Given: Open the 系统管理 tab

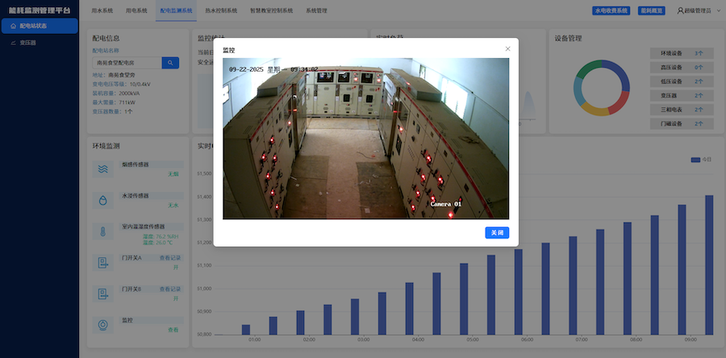Looking at the screenshot, I should [x=316, y=11].
